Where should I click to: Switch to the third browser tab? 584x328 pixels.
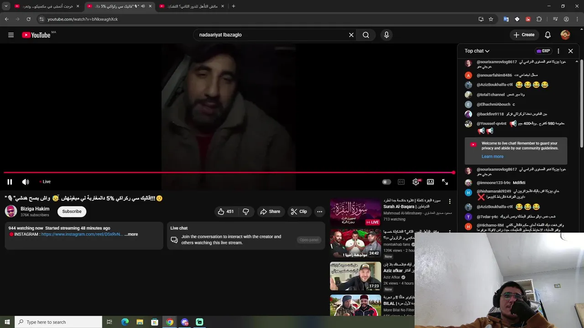coord(192,6)
